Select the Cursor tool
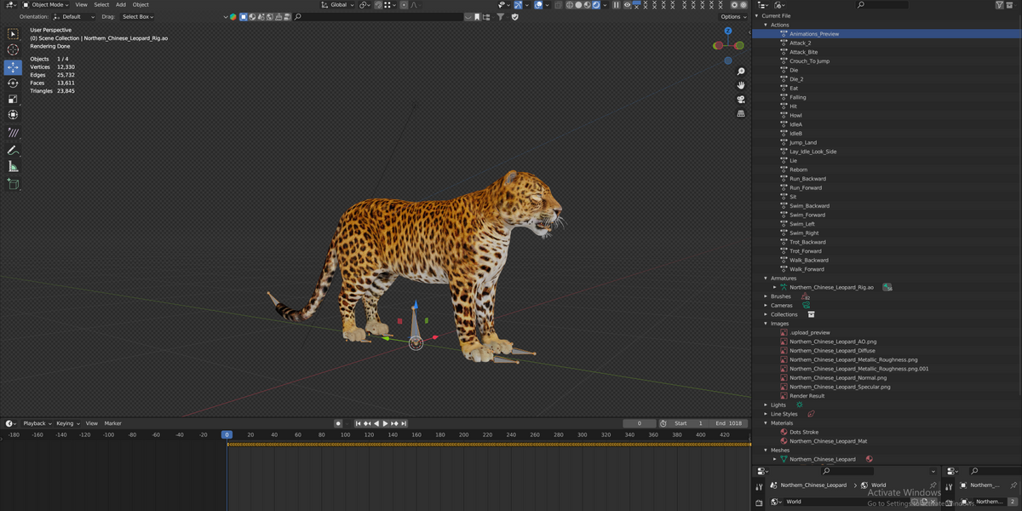Screen dimensions: 1022x511 pos(13,50)
